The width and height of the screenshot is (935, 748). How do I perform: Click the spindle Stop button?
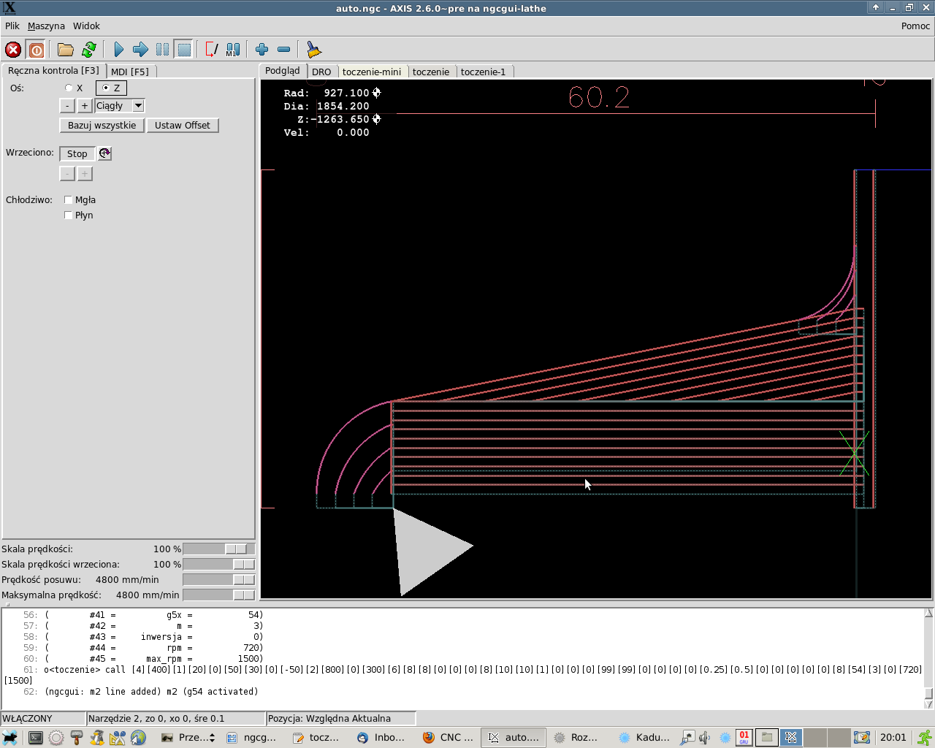[77, 153]
